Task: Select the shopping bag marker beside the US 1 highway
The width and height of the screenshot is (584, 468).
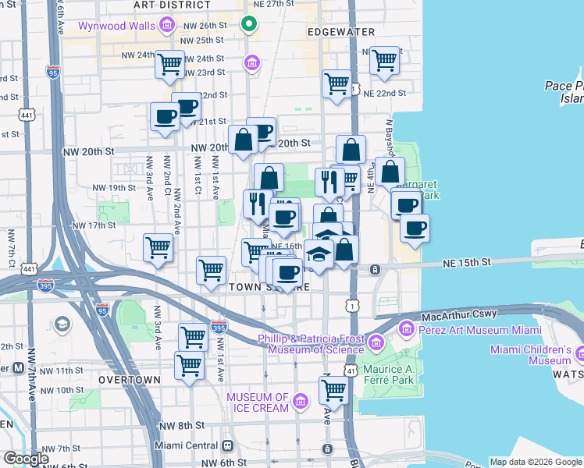Action: [351, 150]
